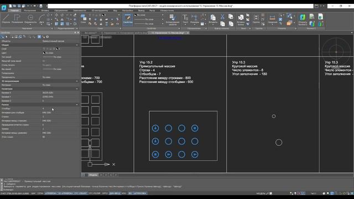Screen dimensions: 354x199
Task: Open the Вид ribbon tab
Action: pyautogui.click(x=115, y=11)
